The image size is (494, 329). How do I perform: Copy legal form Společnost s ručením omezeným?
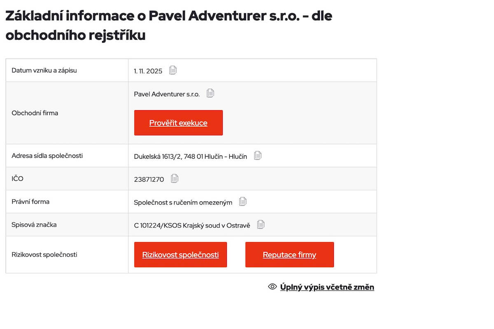(243, 202)
